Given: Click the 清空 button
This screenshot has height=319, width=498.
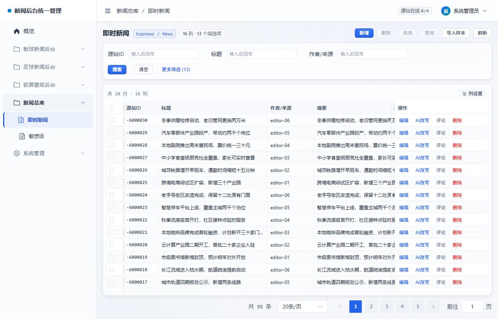Looking at the screenshot, I should 144,70.
